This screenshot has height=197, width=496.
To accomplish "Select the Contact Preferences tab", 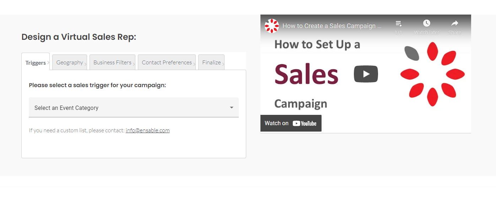I will click(x=167, y=63).
